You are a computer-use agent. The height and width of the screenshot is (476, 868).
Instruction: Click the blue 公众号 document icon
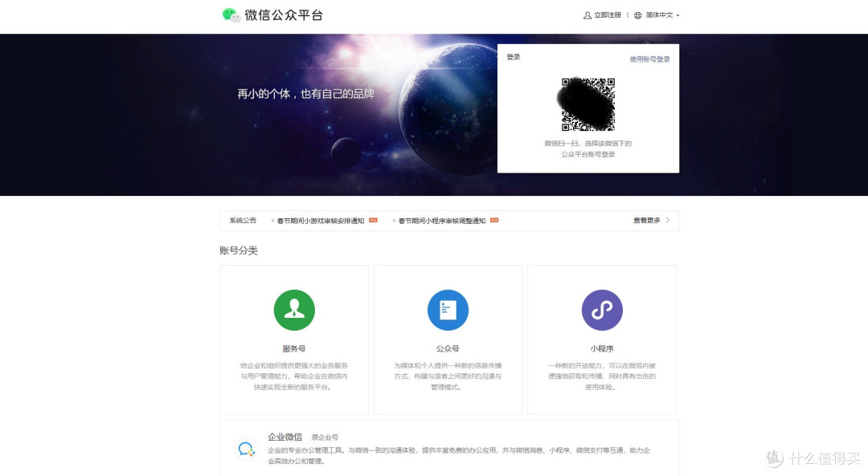pos(448,310)
